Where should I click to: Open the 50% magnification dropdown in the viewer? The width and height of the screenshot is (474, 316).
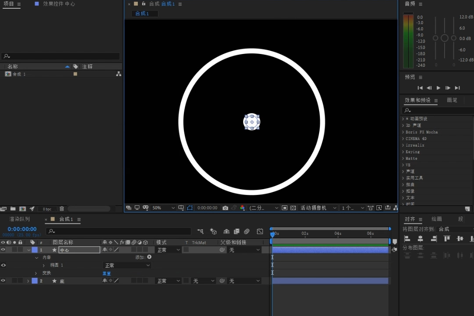[x=163, y=208]
